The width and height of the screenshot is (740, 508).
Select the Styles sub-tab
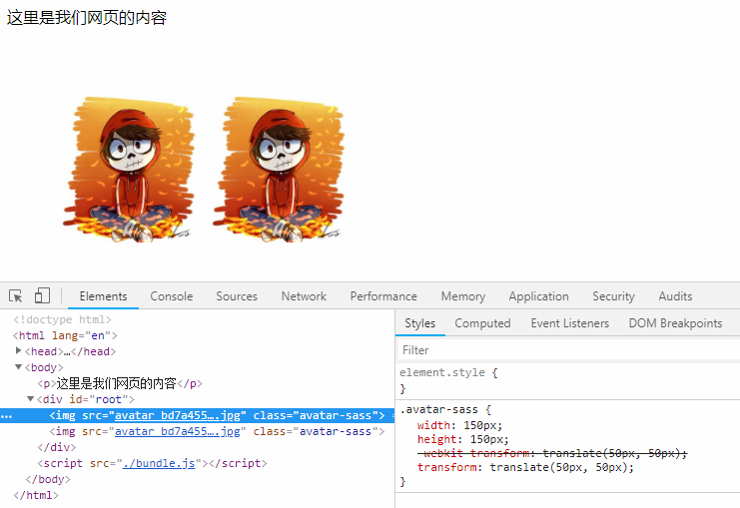pyautogui.click(x=420, y=323)
